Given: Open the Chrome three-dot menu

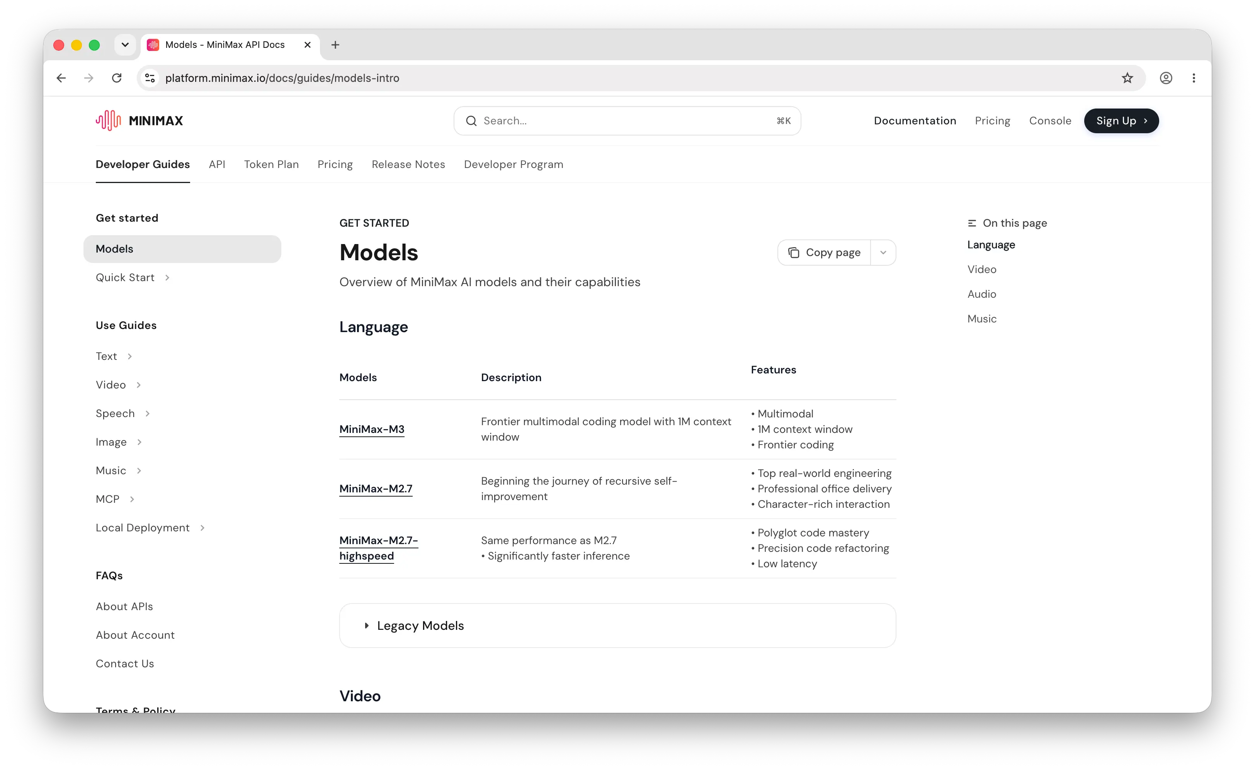Looking at the screenshot, I should 1194,78.
